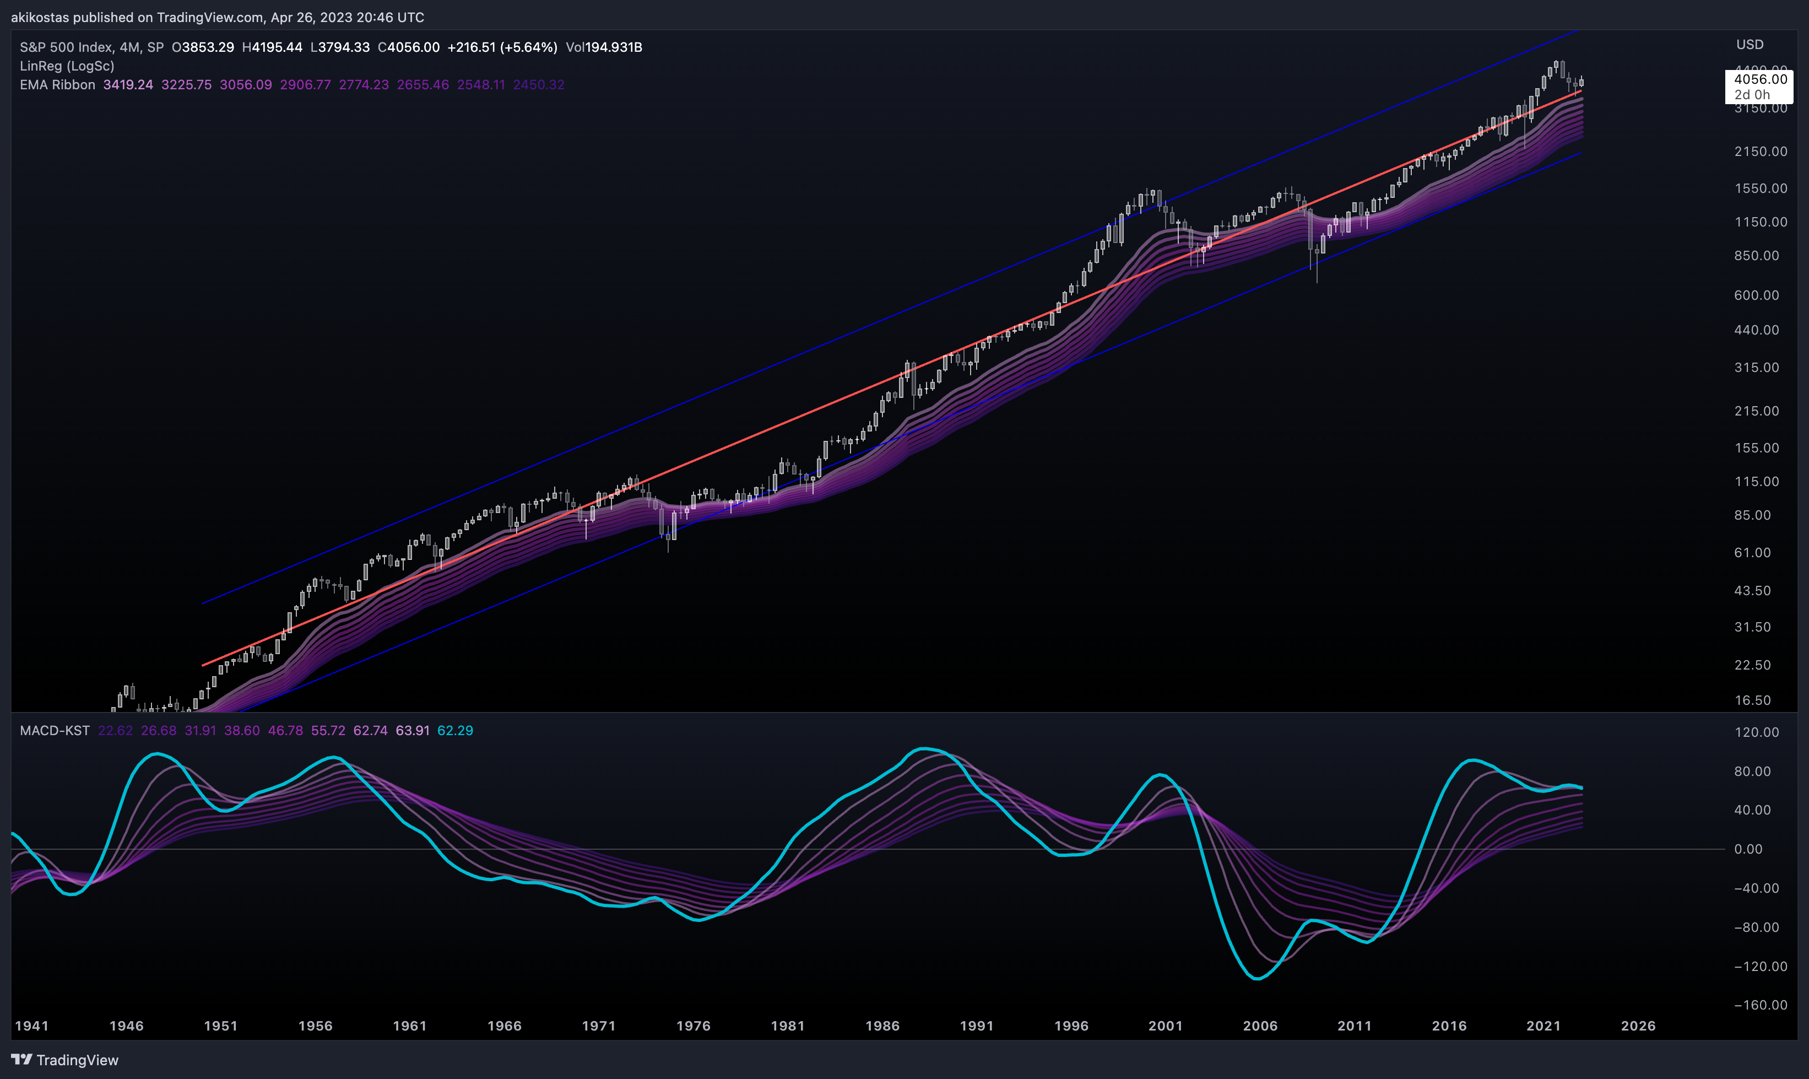Click the 1941 label on time axis

click(x=32, y=1026)
